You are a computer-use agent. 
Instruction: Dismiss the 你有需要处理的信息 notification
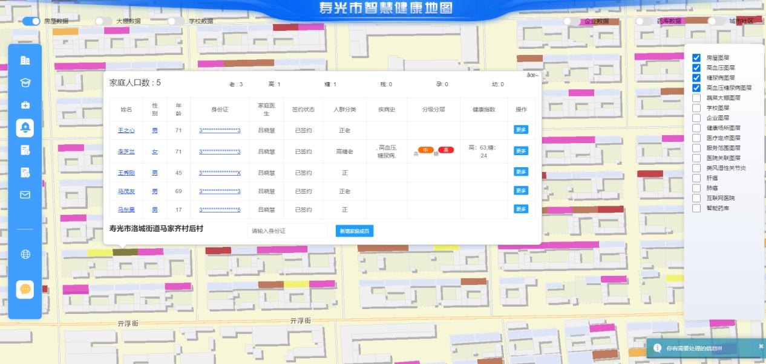pos(761,346)
